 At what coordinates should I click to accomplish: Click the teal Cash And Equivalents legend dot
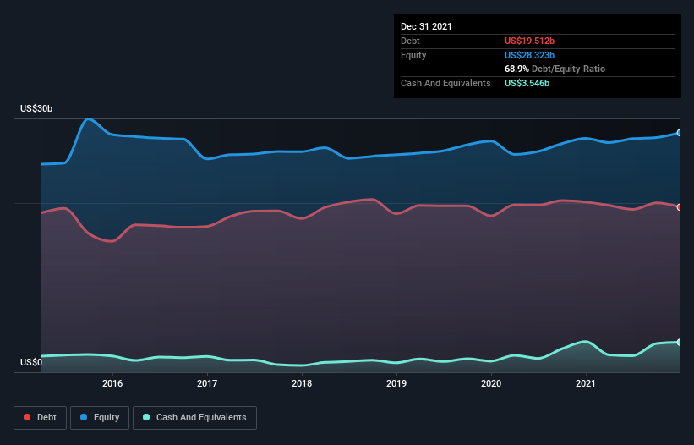pyautogui.click(x=146, y=417)
